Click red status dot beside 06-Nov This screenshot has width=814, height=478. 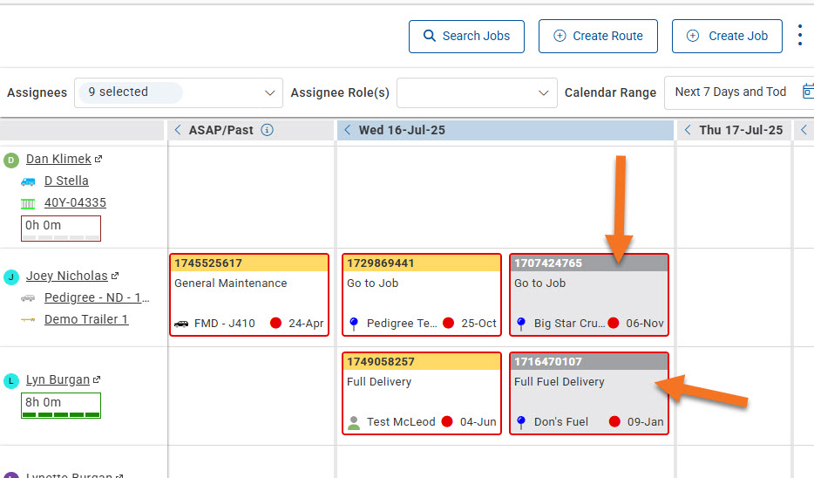coord(613,323)
